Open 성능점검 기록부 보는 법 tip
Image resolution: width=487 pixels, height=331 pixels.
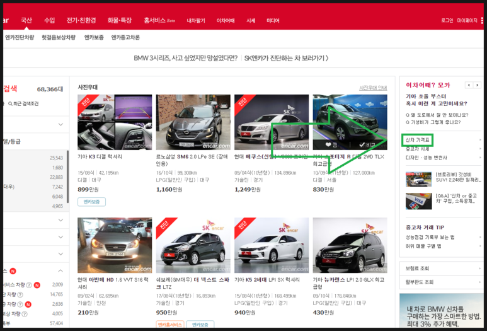(x=430, y=237)
